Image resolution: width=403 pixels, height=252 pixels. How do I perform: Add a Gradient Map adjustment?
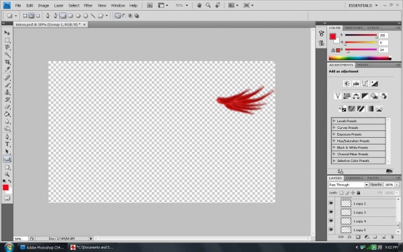tap(370, 109)
